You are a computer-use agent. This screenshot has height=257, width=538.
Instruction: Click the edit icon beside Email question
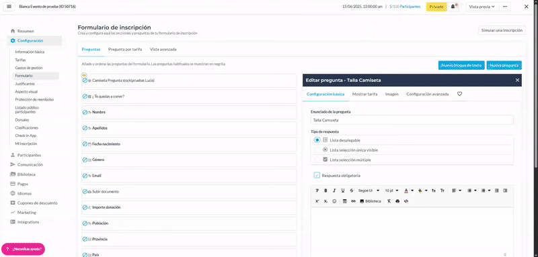(x=85, y=176)
